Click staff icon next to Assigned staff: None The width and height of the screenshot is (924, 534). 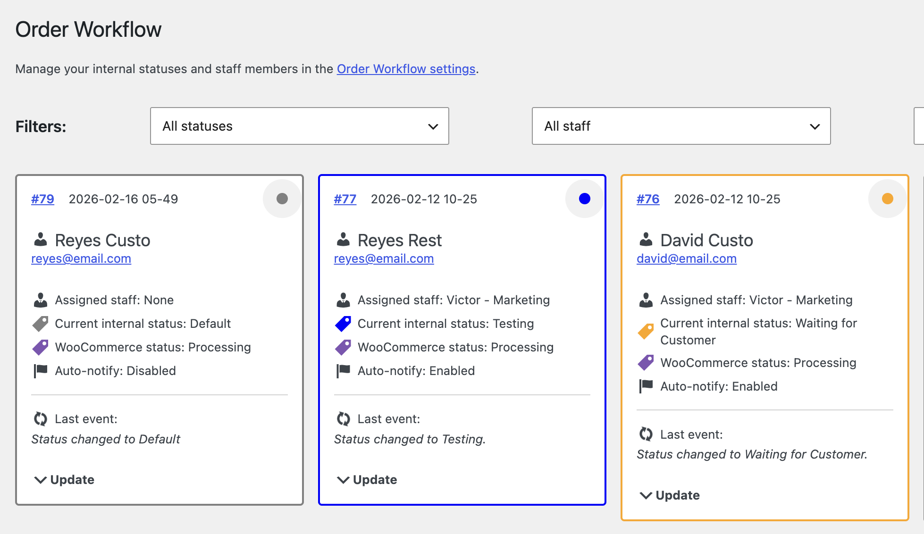(41, 300)
